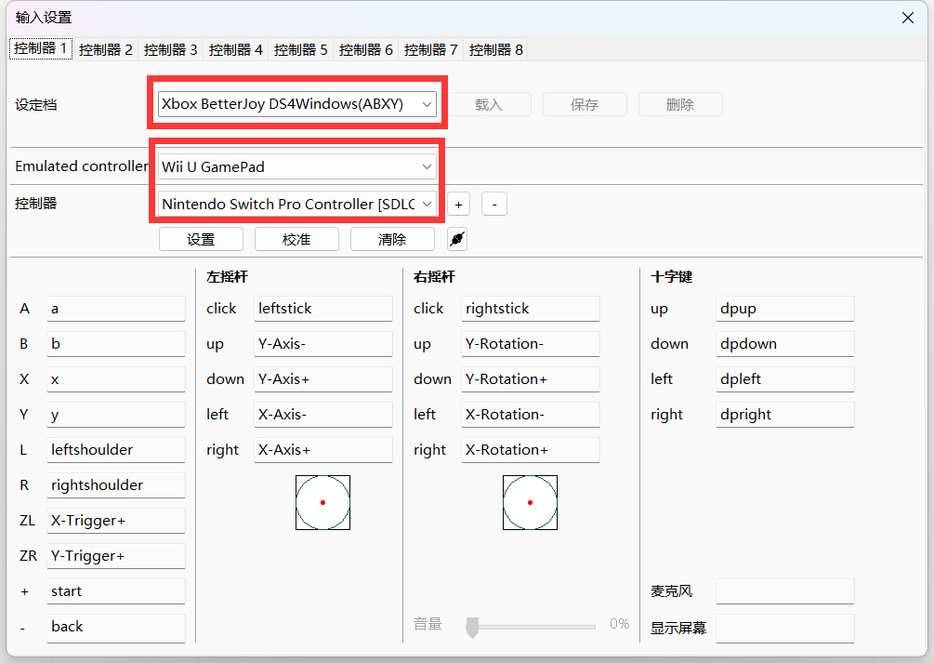The image size is (934, 663).
Task: Select the - back mapping field
Action: 116,628
